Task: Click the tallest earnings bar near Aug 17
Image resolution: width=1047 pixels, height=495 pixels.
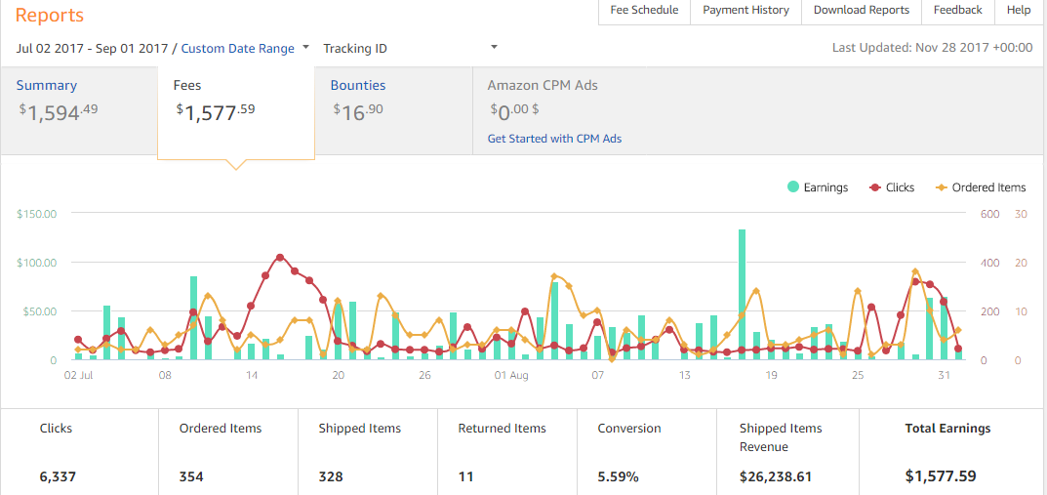Action: 742,294
